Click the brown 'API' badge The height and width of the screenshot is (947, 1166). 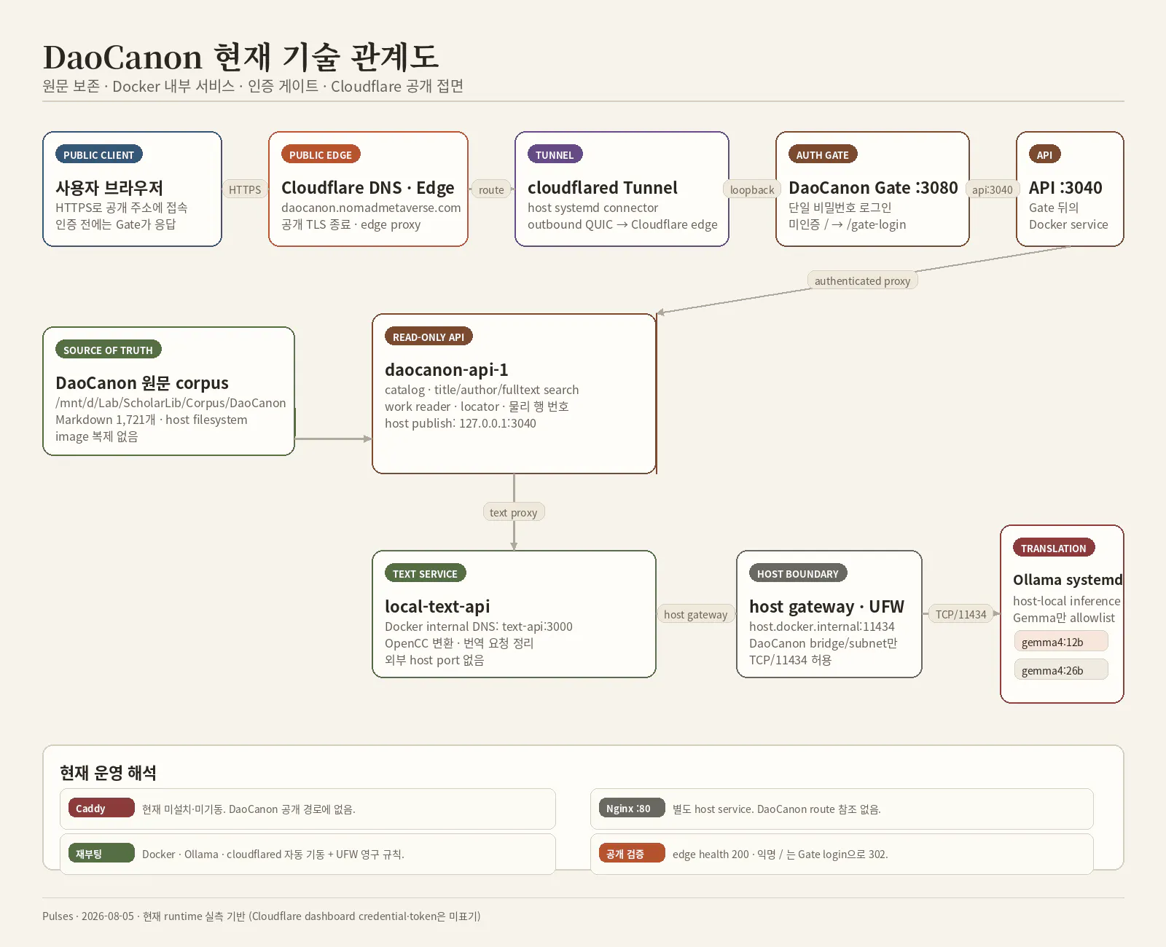point(1045,154)
